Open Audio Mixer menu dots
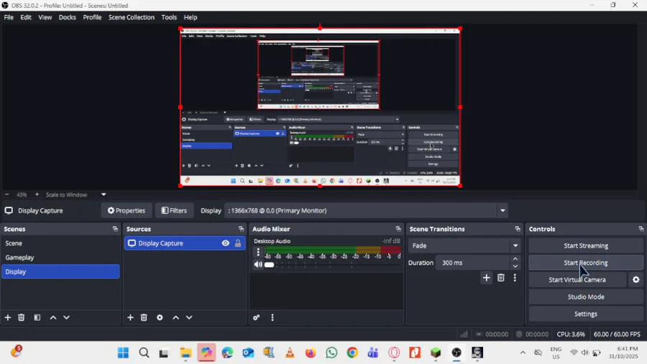 (272, 317)
